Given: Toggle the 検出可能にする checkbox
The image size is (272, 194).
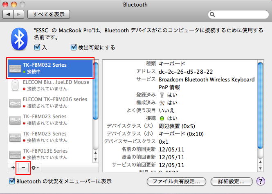Looking at the screenshot, I should coord(74,47).
